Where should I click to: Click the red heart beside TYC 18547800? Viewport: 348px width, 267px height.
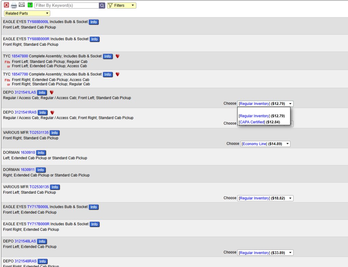point(118,56)
